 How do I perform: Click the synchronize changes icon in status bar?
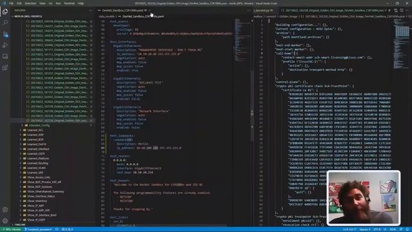click(x=57, y=229)
